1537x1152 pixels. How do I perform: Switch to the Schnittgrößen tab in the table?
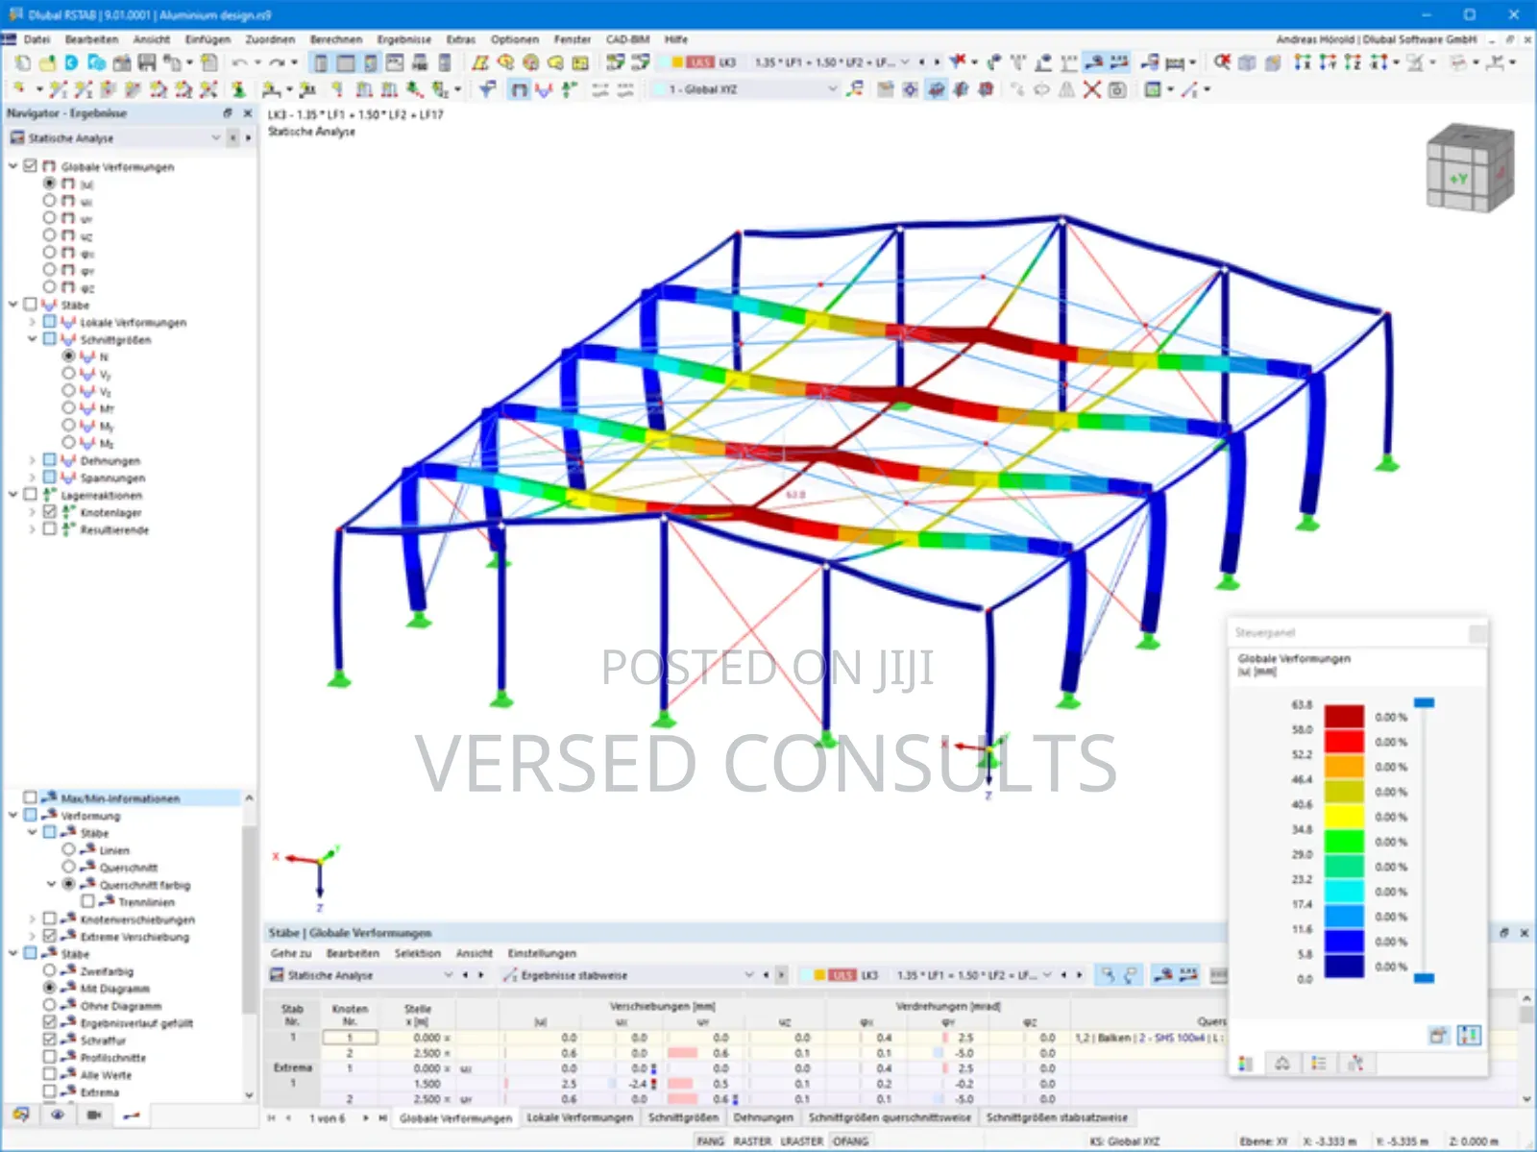[x=682, y=1117]
